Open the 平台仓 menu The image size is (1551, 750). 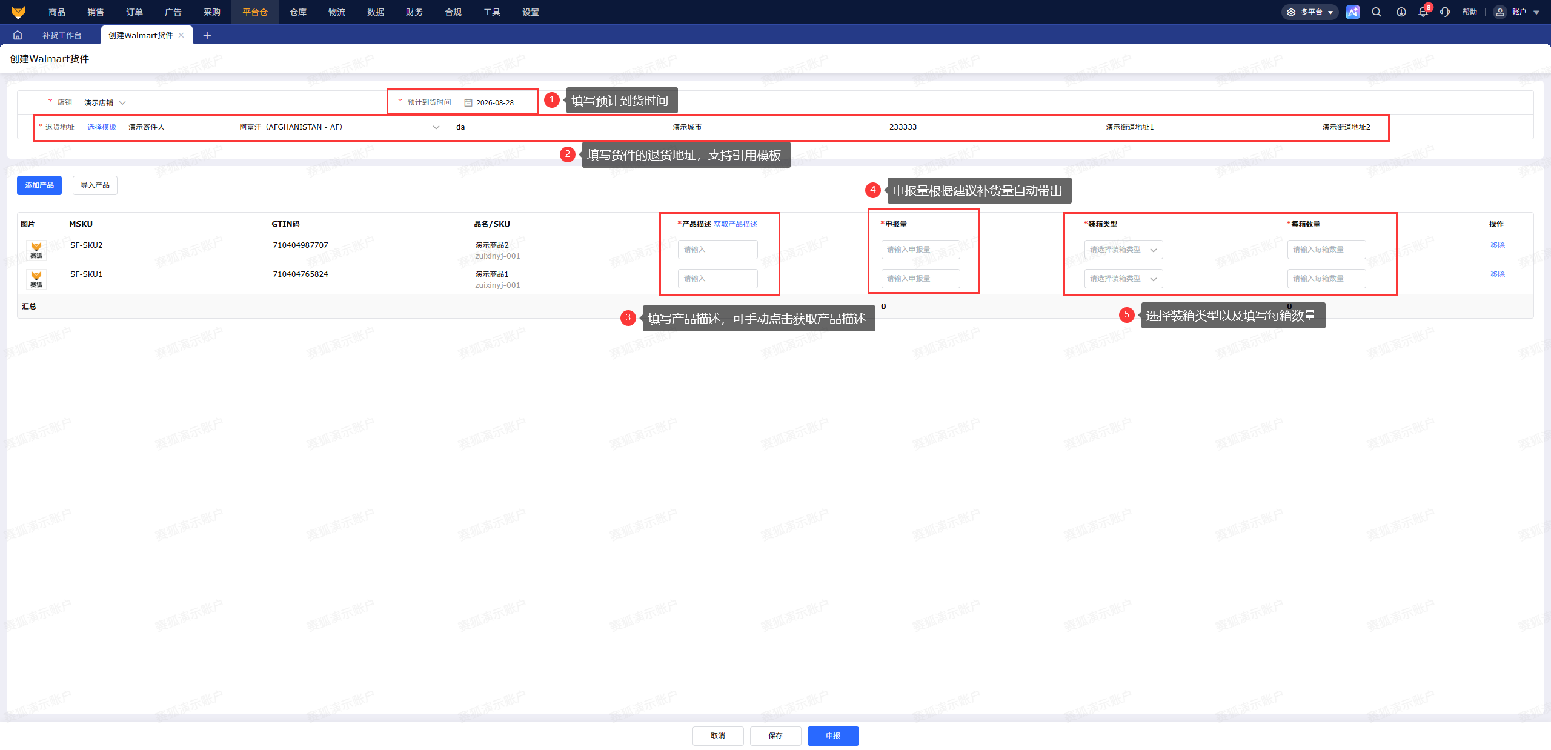tap(255, 12)
